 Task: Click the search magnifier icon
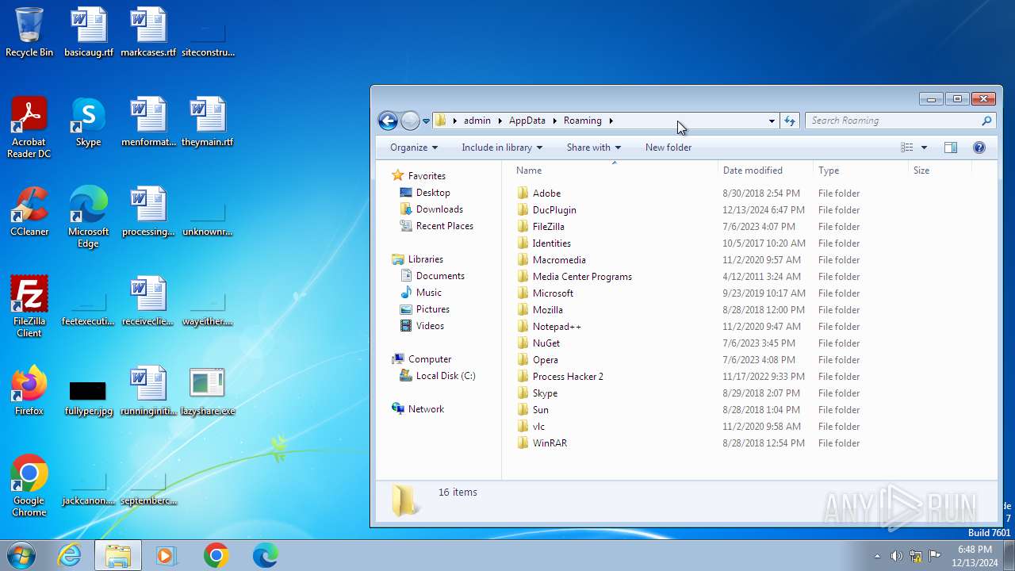[x=986, y=121]
